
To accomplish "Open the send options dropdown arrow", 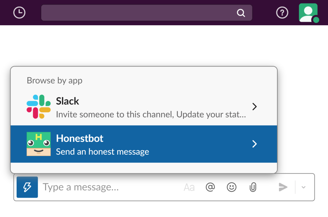I will pos(303,187).
